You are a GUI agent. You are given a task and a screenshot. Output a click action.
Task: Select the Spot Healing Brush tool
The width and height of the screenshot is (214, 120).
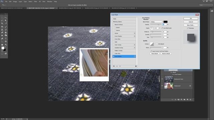(2, 27)
